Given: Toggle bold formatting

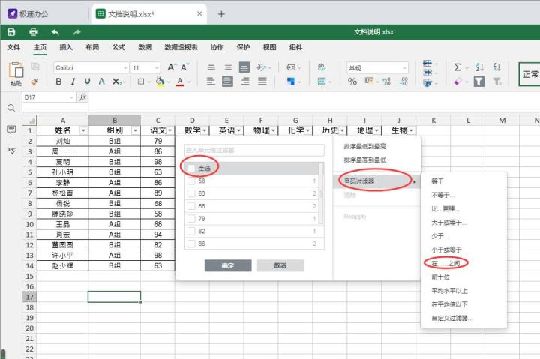Looking at the screenshot, I should click(x=58, y=82).
